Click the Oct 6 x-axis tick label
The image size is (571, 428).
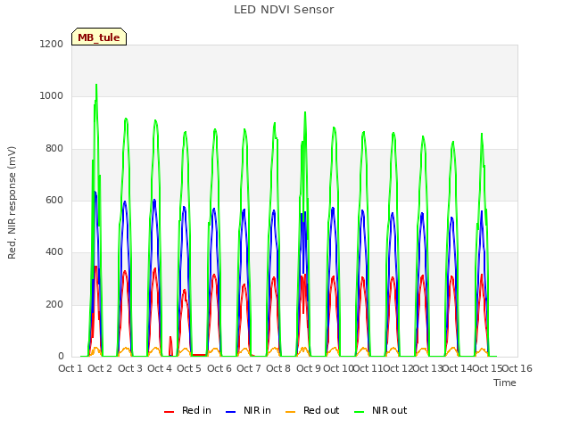219,368
